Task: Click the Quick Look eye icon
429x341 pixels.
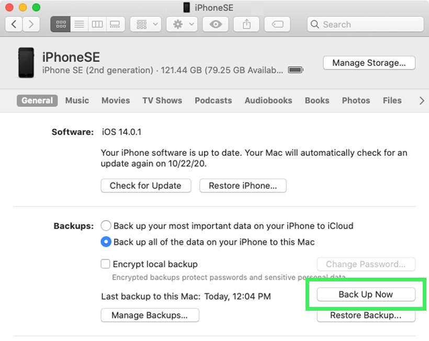Action: [215, 24]
